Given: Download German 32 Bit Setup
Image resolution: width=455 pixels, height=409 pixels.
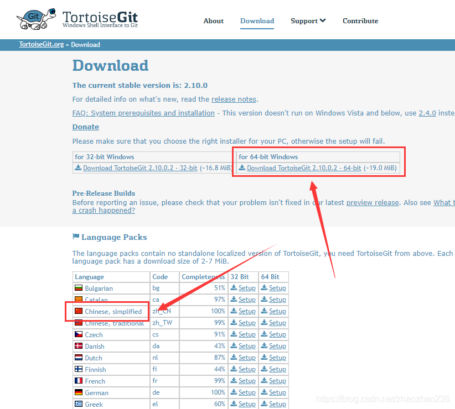Looking at the screenshot, I should [247, 392].
